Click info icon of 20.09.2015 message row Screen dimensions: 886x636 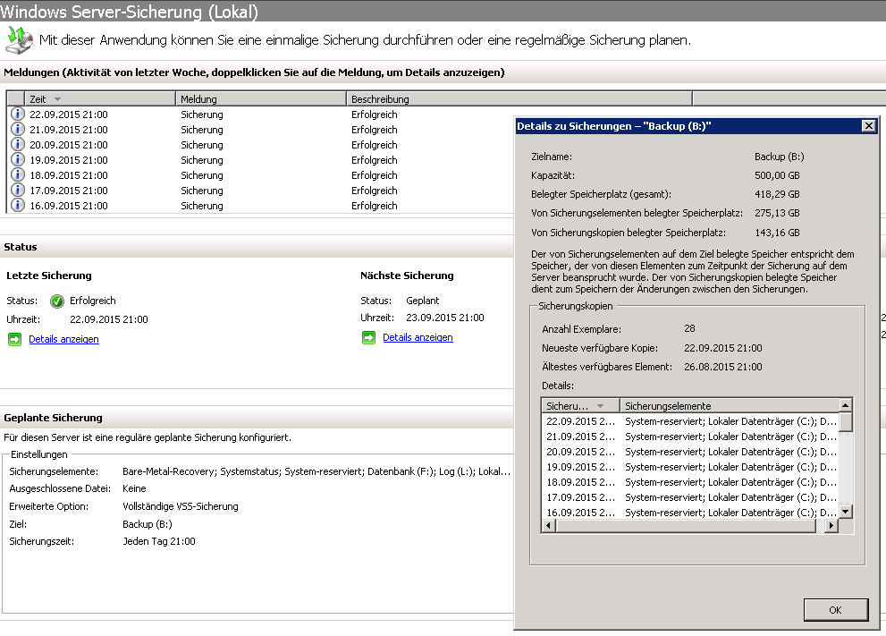(x=18, y=144)
